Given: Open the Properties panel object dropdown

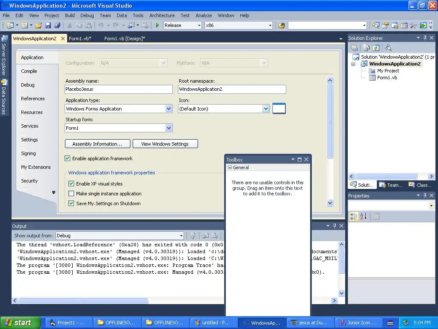Looking at the screenshot, I should tap(431, 206).
